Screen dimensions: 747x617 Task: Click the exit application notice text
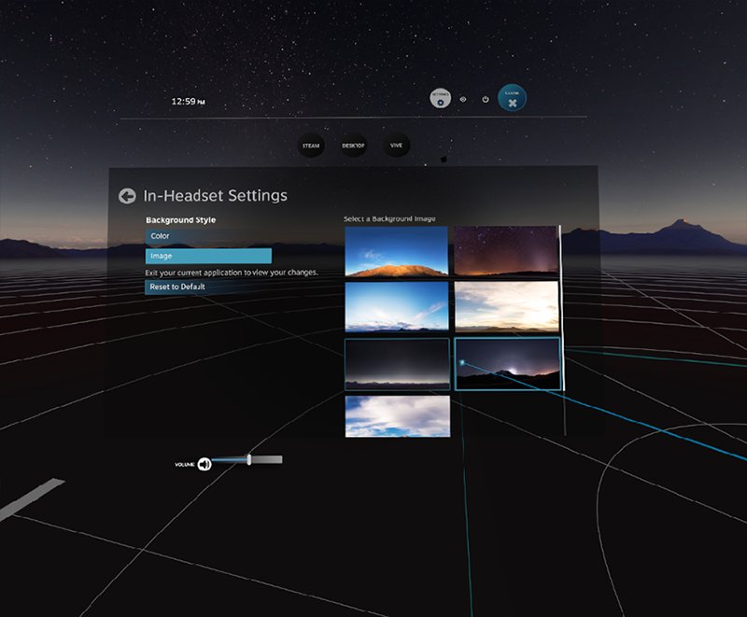click(x=232, y=273)
